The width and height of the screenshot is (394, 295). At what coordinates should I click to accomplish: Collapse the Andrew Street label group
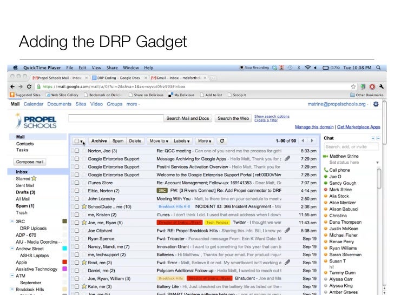tap(12, 249)
